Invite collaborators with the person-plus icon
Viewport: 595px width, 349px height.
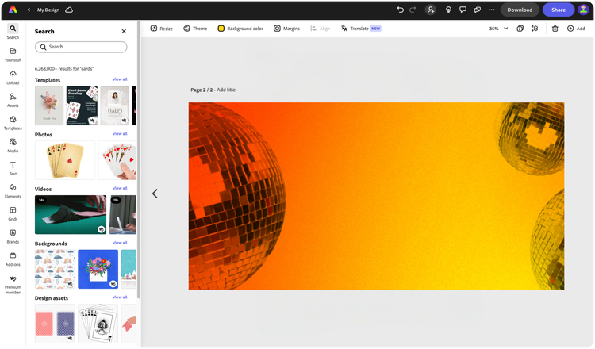tap(431, 10)
